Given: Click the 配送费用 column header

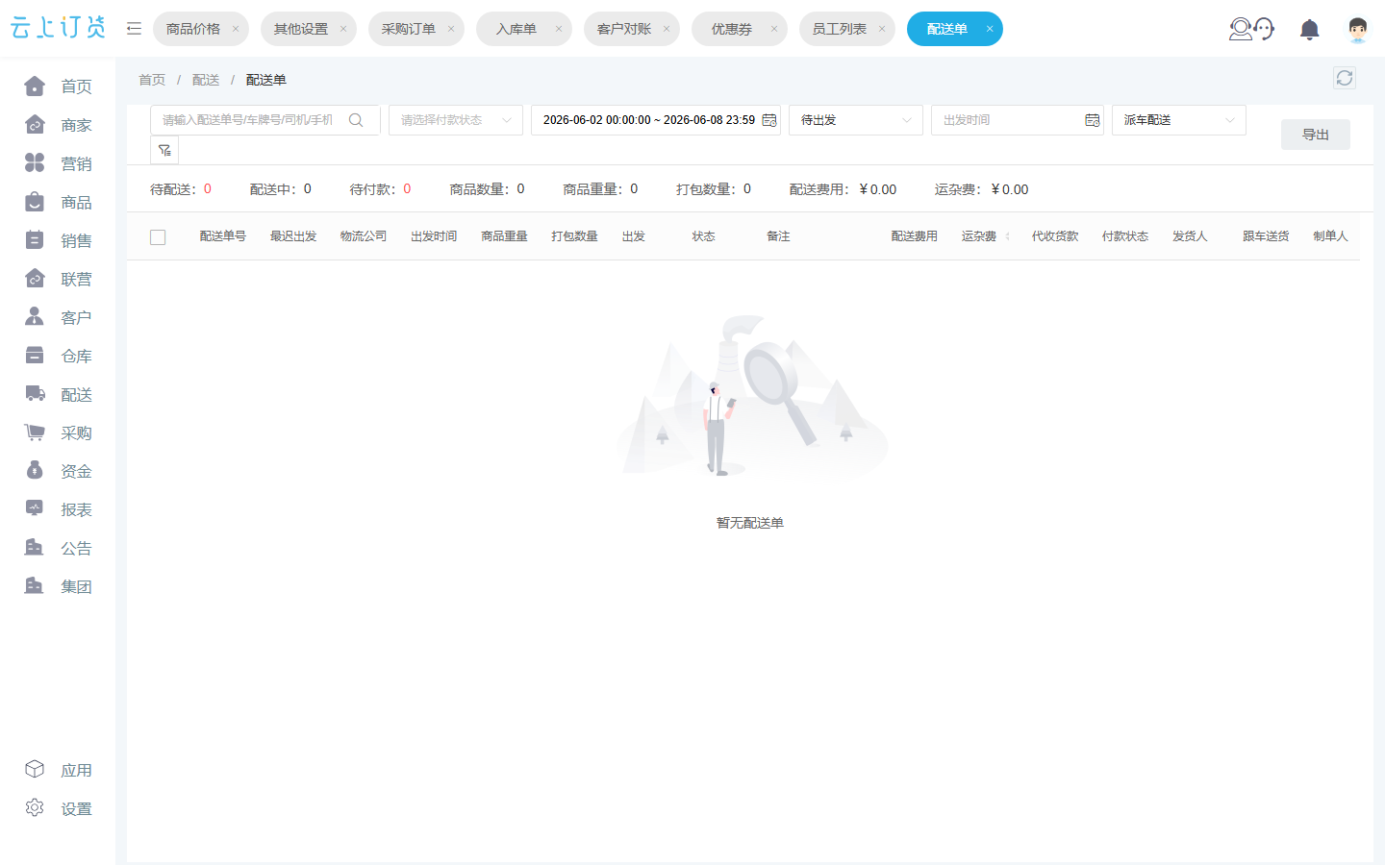Looking at the screenshot, I should pos(915,236).
